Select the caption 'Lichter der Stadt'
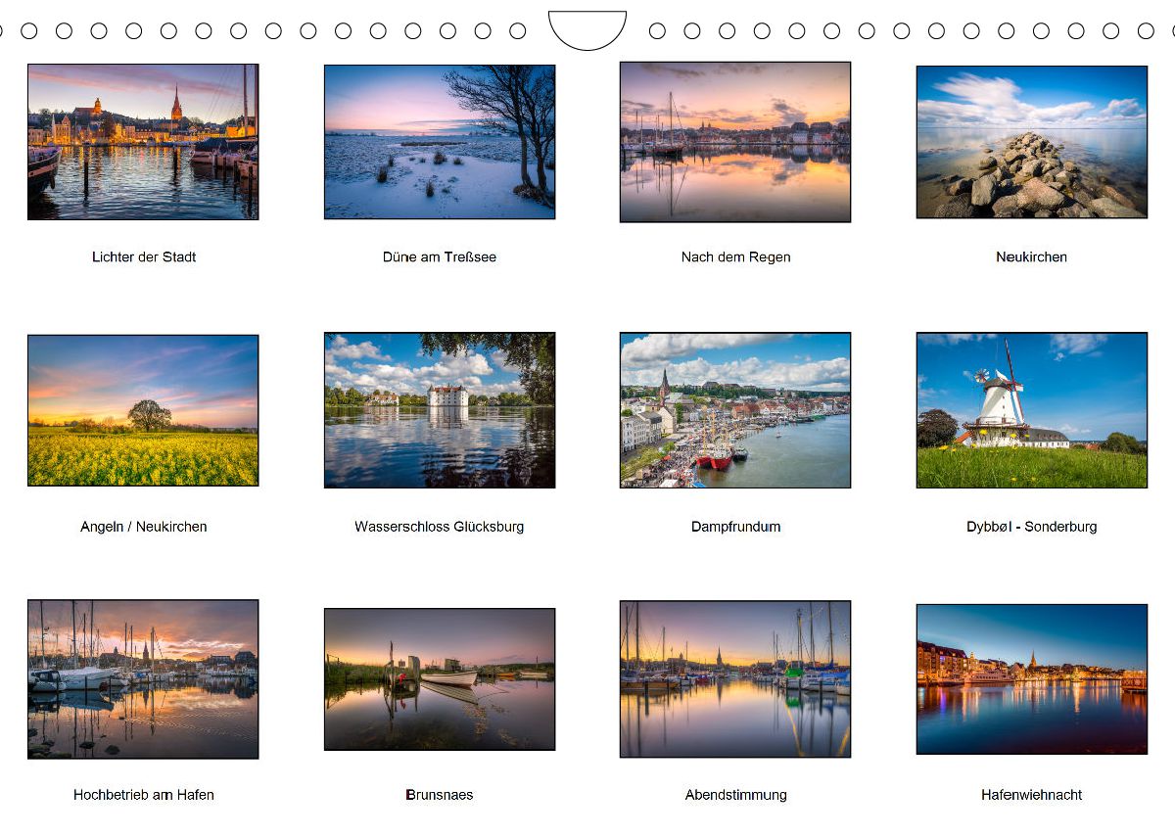 tap(144, 256)
